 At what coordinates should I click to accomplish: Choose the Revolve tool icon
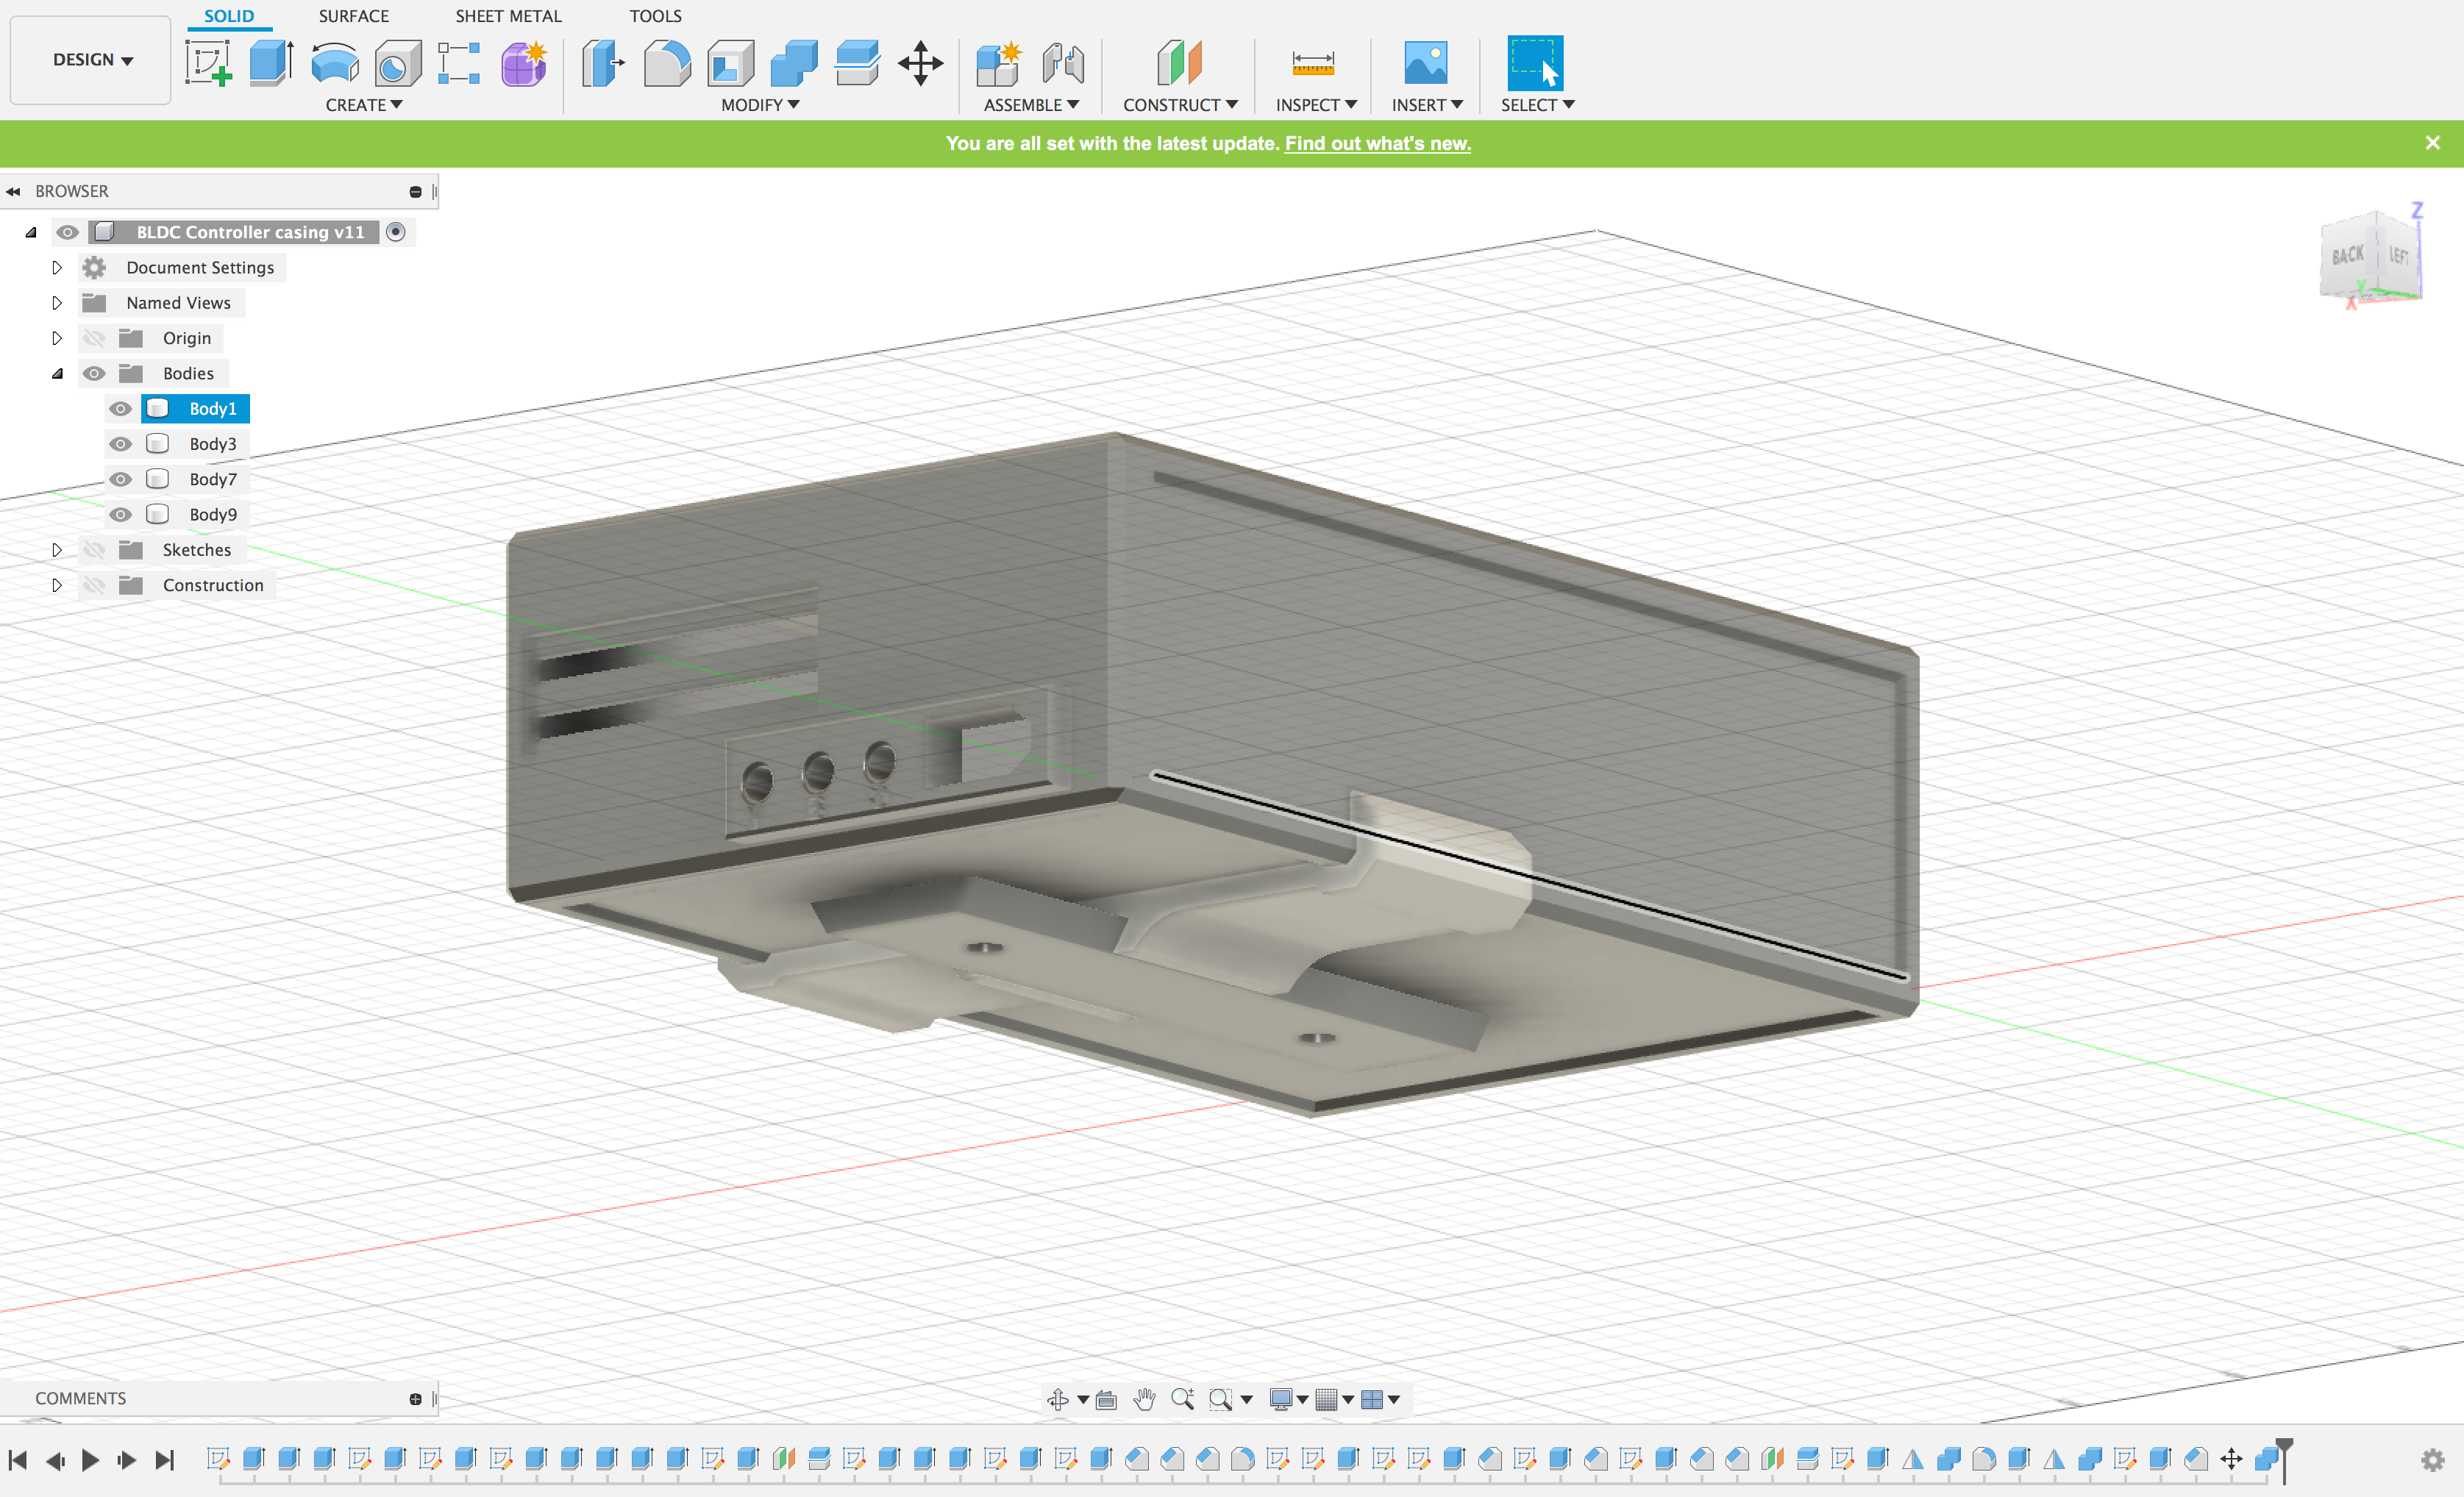pos(334,63)
